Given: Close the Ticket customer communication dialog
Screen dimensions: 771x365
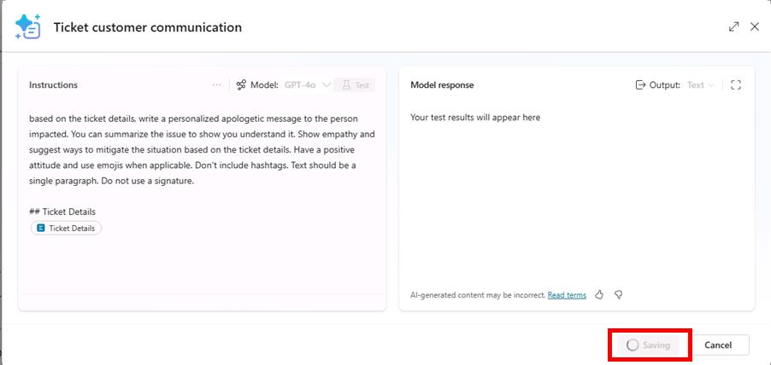Looking at the screenshot, I should pyautogui.click(x=755, y=26).
